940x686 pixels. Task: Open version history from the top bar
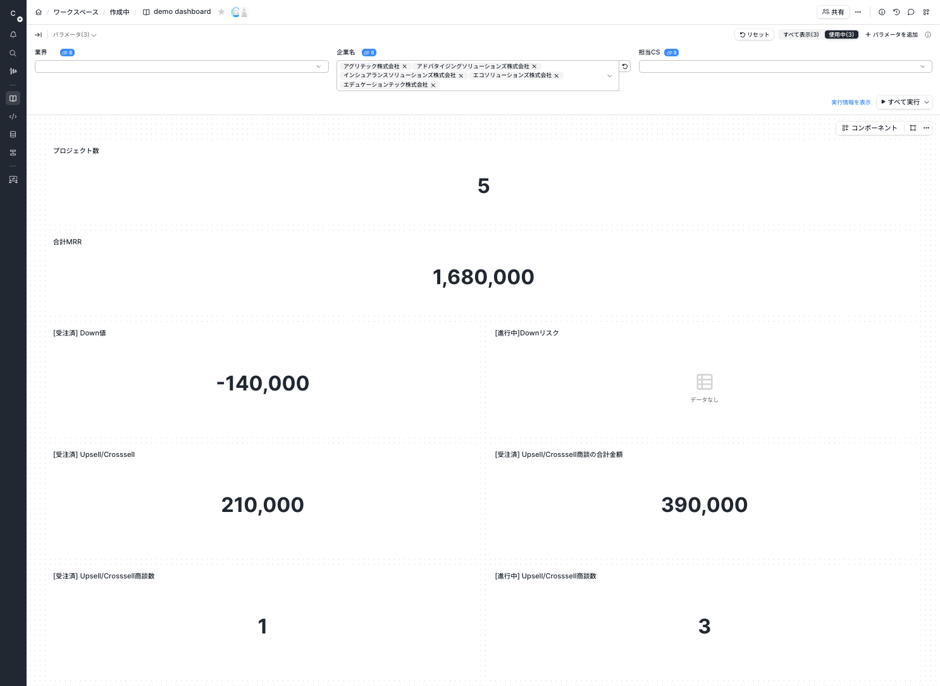click(x=897, y=12)
